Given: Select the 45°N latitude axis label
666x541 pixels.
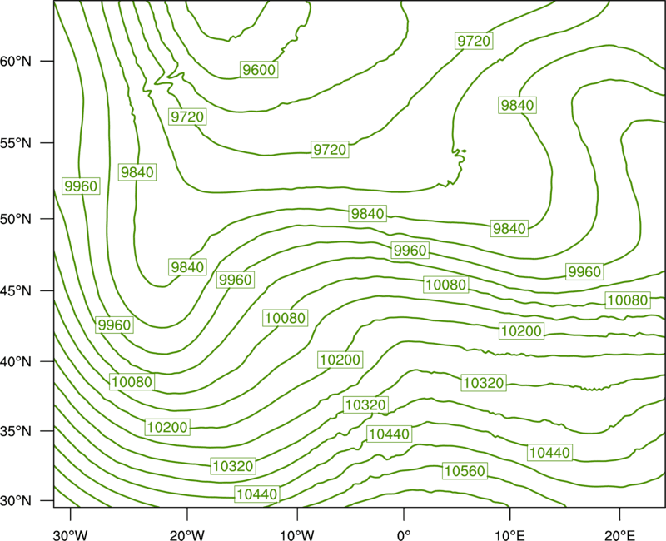Looking at the screenshot, I should point(16,290).
